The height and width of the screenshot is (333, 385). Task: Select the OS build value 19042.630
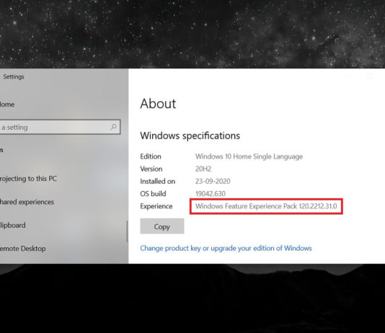pyautogui.click(x=211, y=194)
